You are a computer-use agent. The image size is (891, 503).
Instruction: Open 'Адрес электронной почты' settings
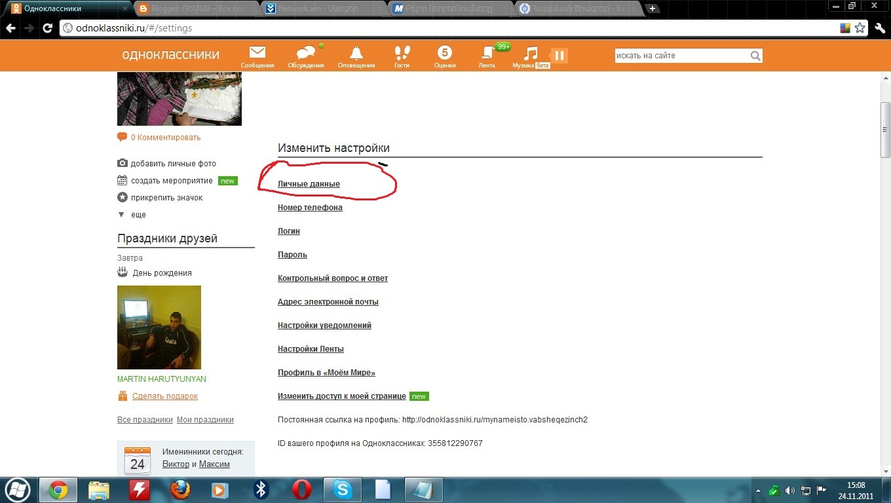(328, 302)
